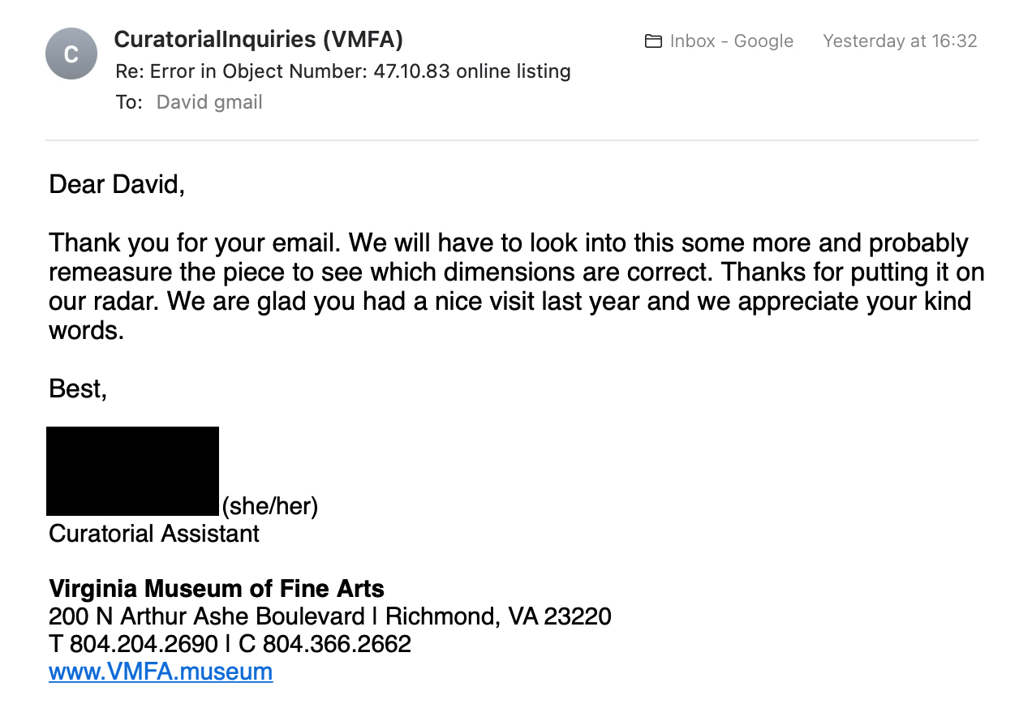Click Richmond, VA 23220 in the signature
Screen dimensions: 1019x704
coord(498,616)
